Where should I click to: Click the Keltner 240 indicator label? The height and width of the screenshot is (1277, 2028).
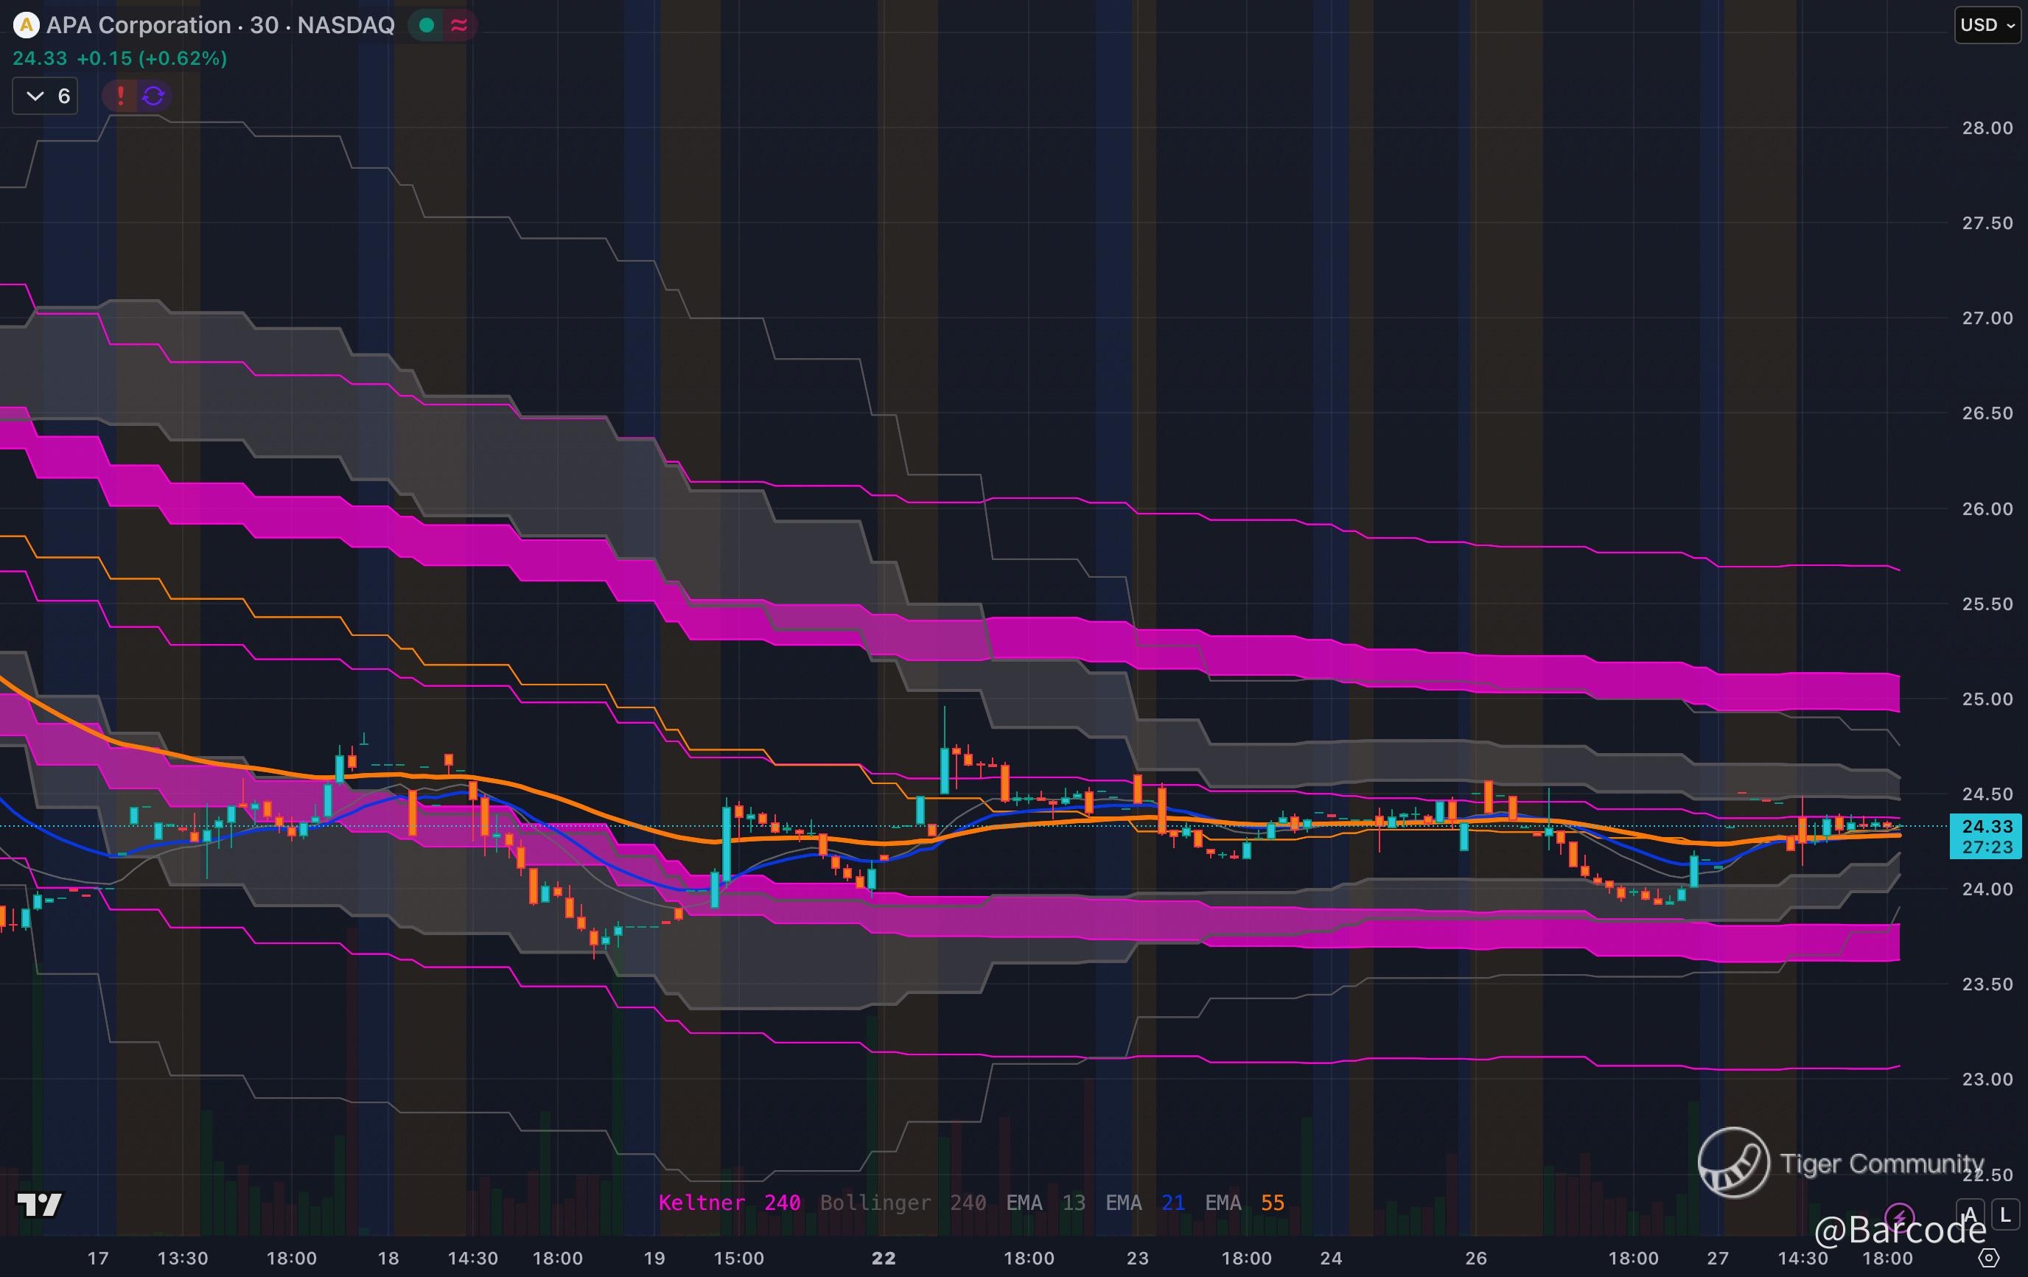pos(729,1203)
